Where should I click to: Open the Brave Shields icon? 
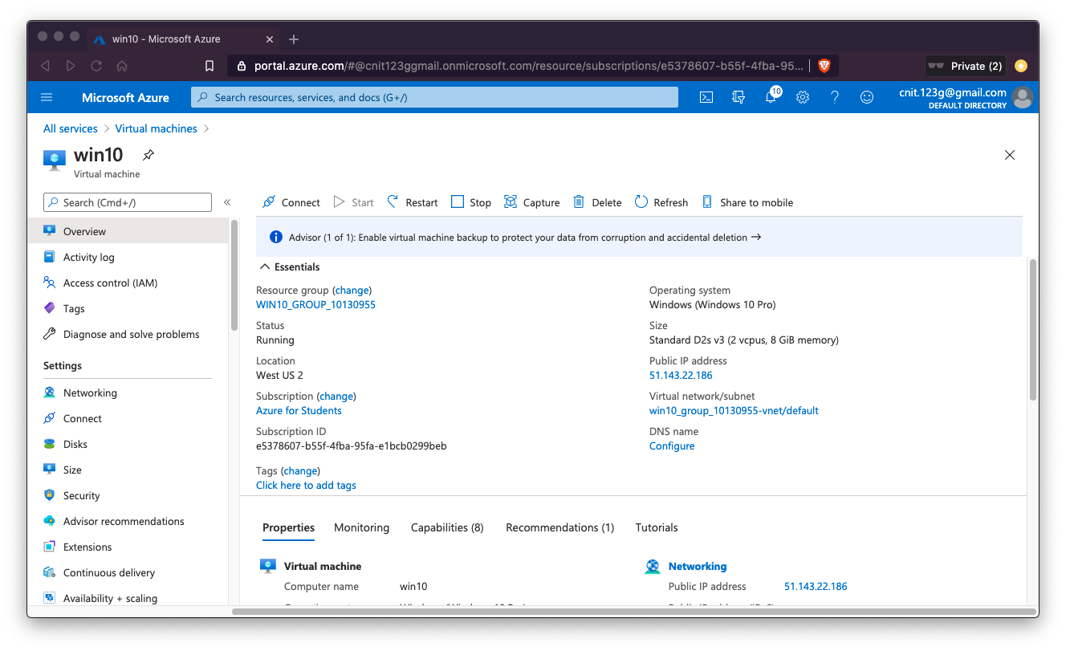[824, 66]
